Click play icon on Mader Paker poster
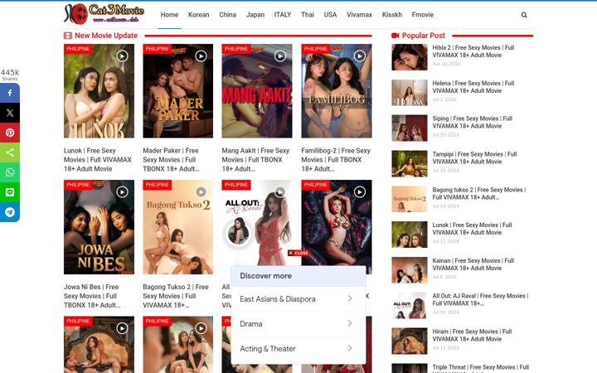597x373 pixels. coord(201,56)
